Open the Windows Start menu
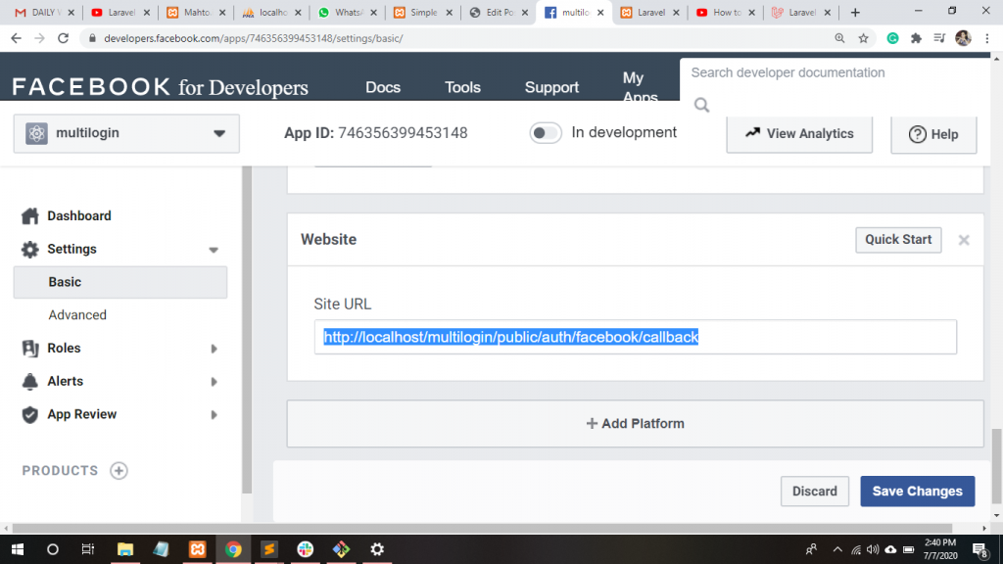This screenshot has width=1003, height=564. 18,549
